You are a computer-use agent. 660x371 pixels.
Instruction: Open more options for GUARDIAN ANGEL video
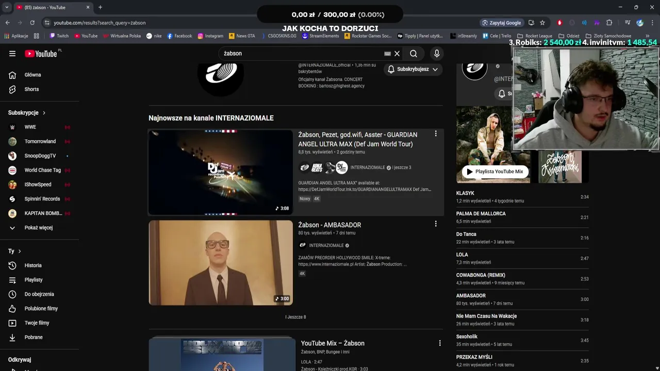pyautogui.click(x=436, y=134)
